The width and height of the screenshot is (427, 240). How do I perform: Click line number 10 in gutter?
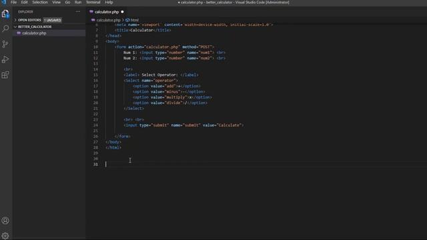95,47
